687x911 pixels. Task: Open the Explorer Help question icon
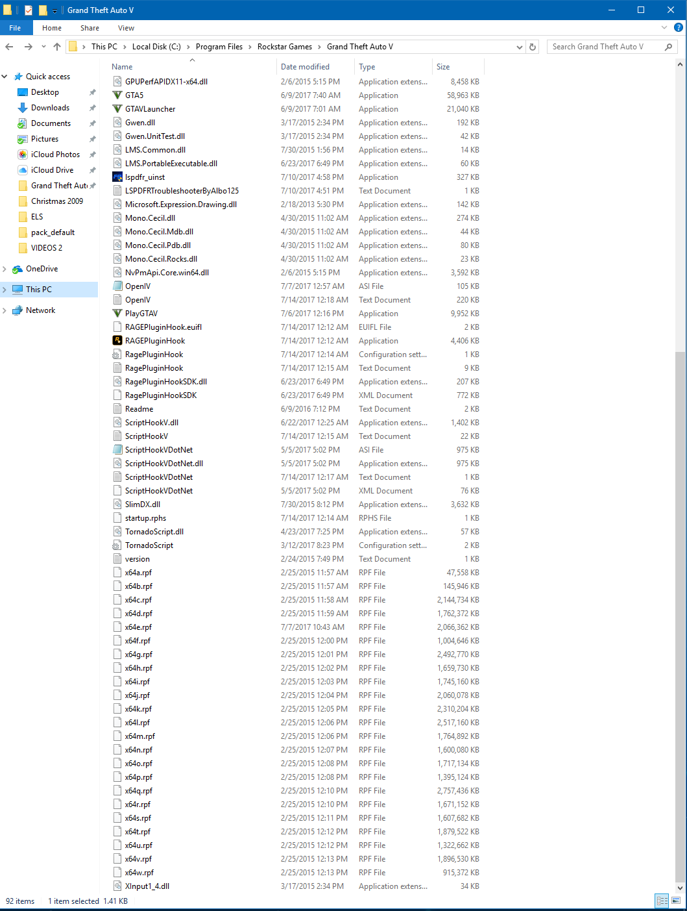pyautogui.click(x=678, y=28)
